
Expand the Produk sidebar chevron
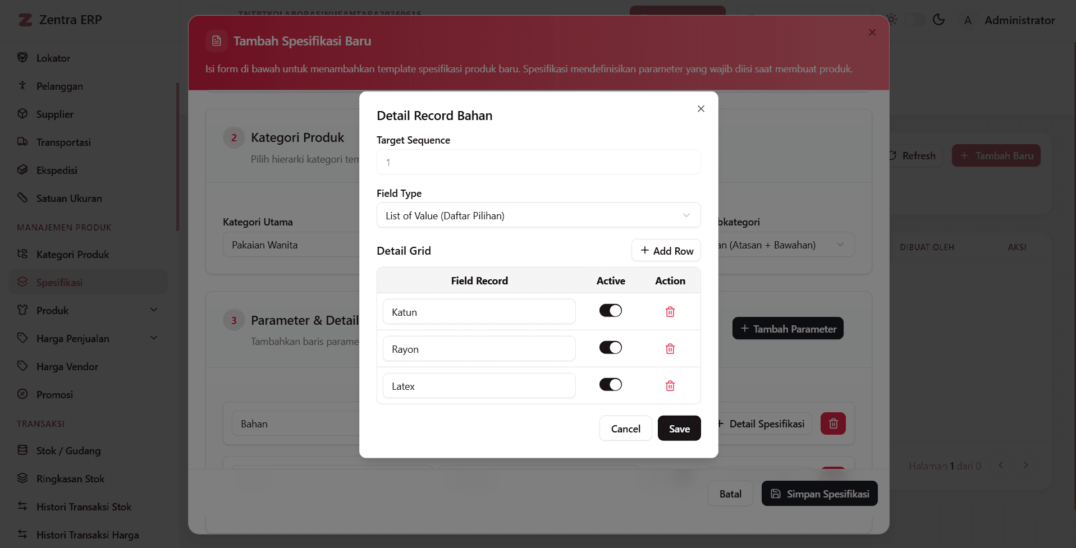[154, 310]
